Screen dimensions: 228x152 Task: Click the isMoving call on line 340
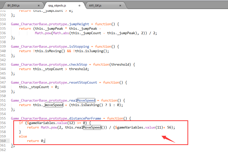(x=55, y=51)
